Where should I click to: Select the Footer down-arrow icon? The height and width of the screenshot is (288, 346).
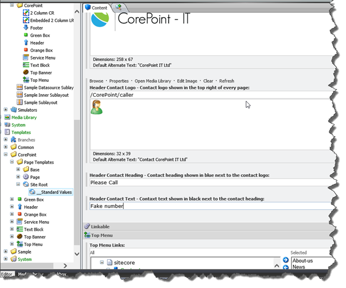pos(26,28)
